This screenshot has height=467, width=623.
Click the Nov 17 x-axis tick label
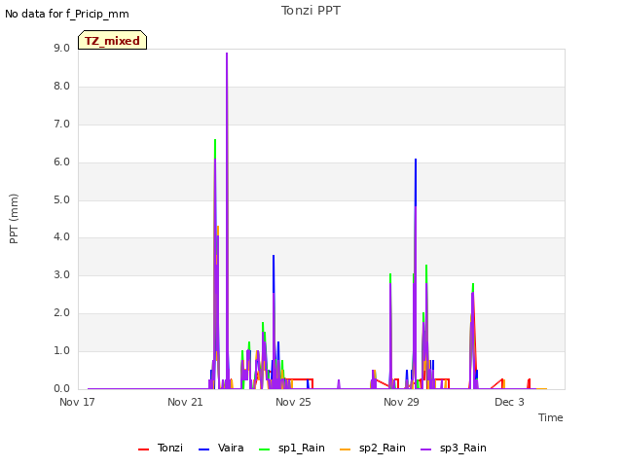[x=77, y=402]
